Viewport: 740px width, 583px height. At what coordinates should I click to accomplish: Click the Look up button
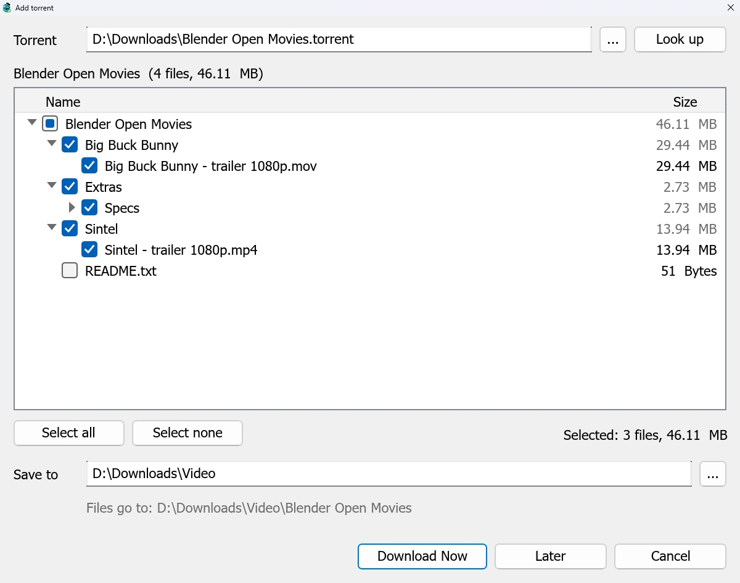[x=680, y=39]
